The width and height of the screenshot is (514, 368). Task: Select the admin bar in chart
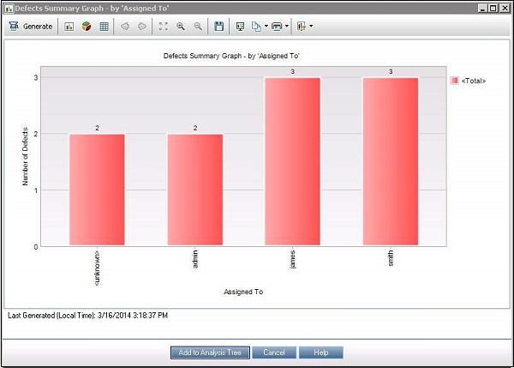194,190
